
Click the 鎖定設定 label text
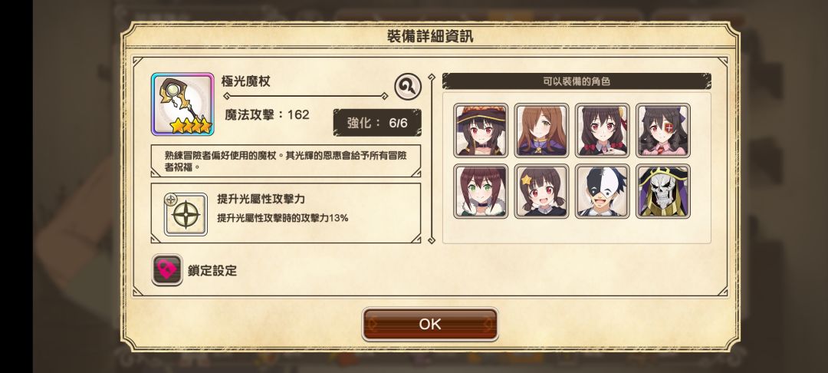[212, 270]
